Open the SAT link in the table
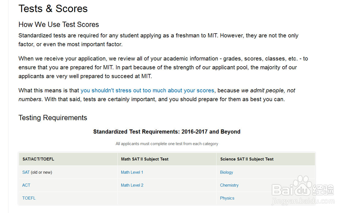354x213 pixels. [x=26, y=172]
